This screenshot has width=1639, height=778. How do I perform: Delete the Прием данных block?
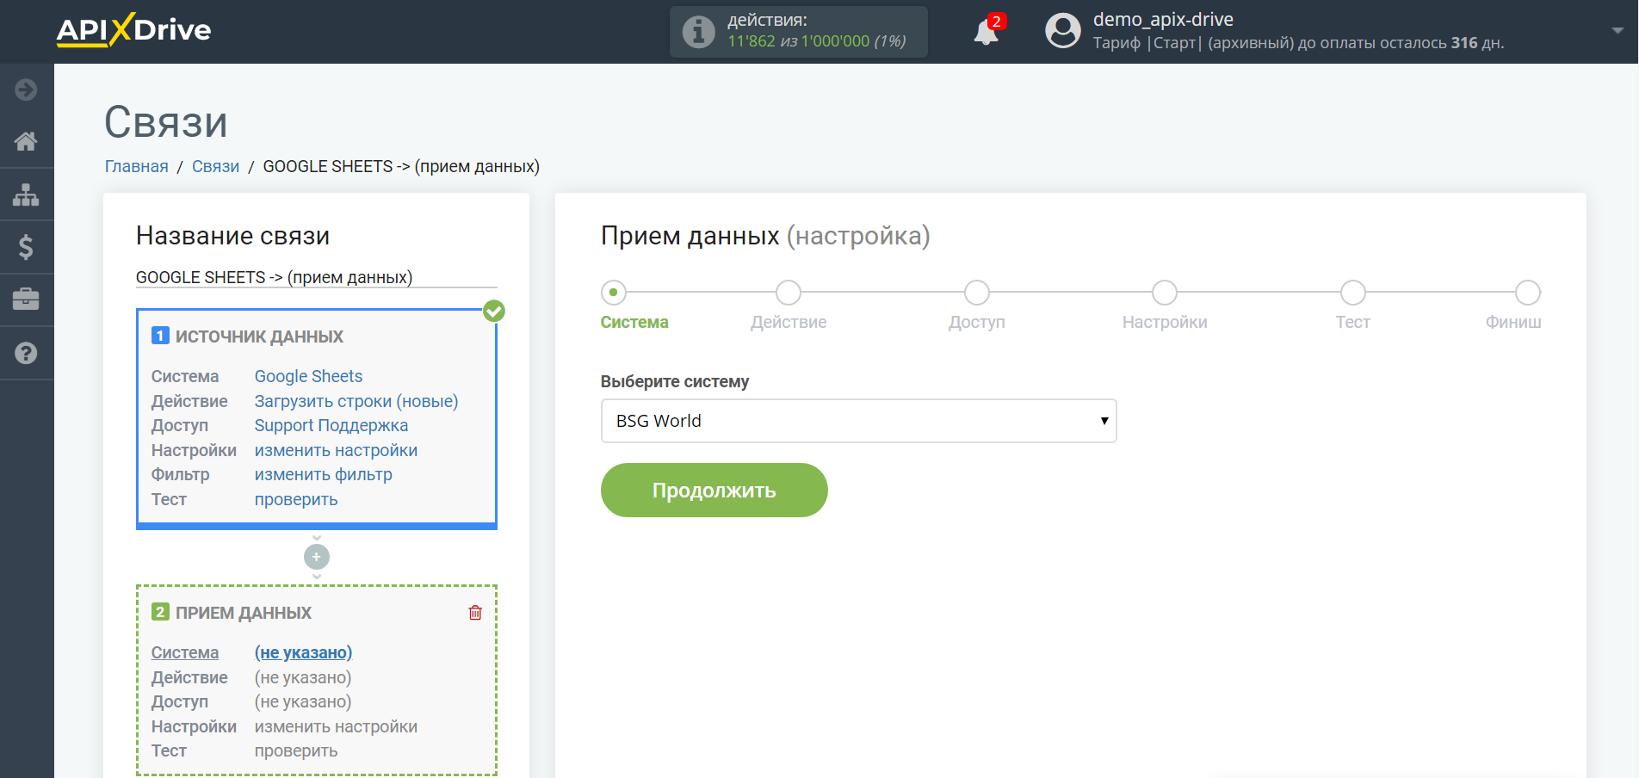click(x=475, y=613)
